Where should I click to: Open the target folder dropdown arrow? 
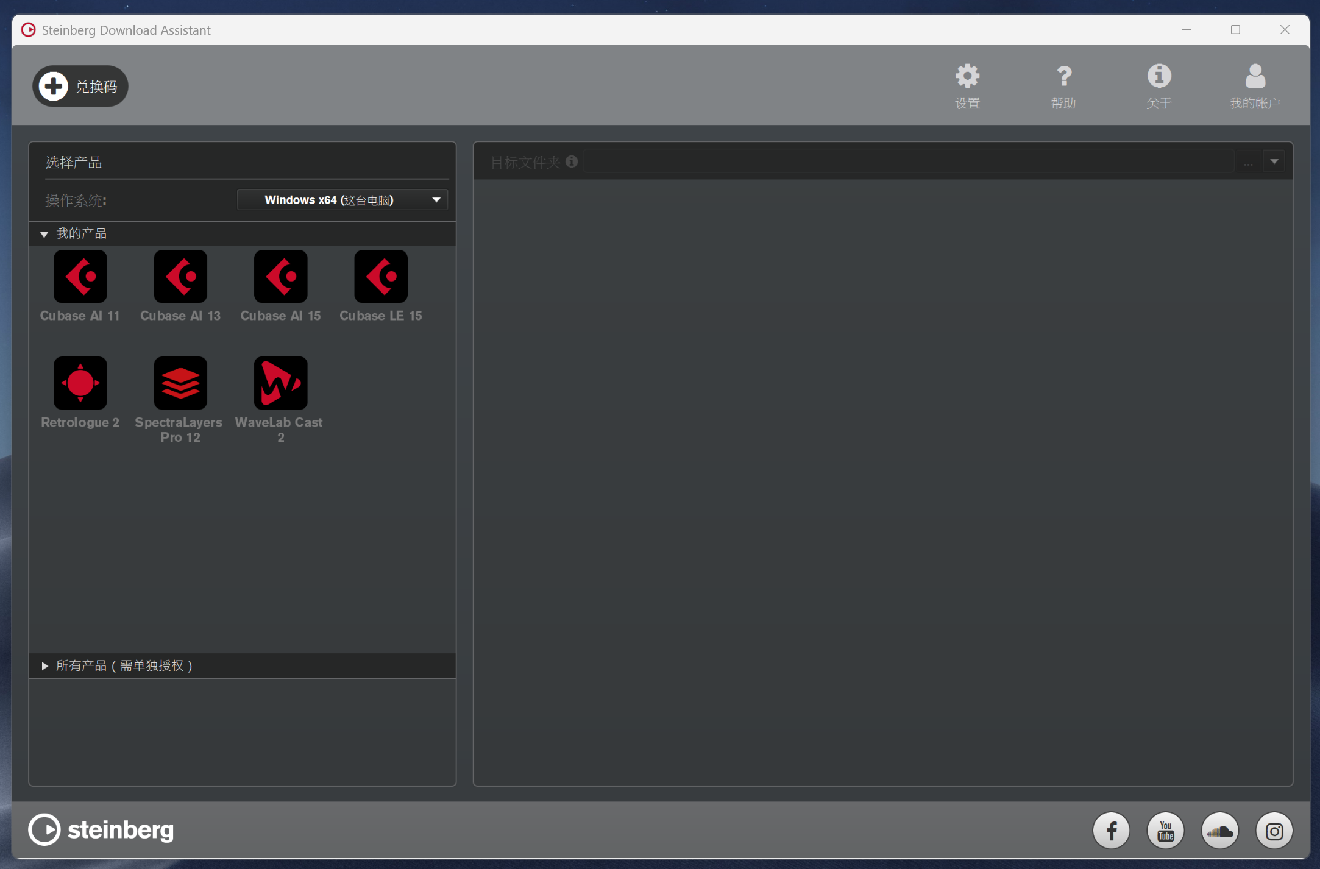(x=1274, y=161)
